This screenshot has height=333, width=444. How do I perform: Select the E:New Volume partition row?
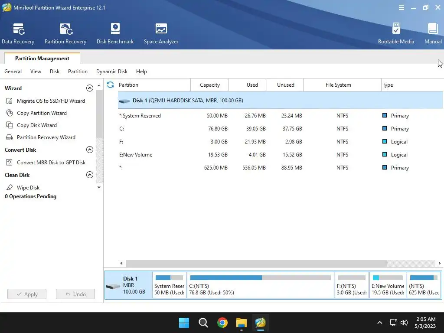point(281,155)
